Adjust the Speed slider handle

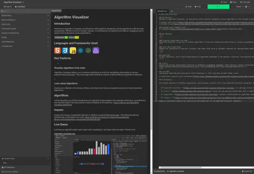[x=246, y=7]
